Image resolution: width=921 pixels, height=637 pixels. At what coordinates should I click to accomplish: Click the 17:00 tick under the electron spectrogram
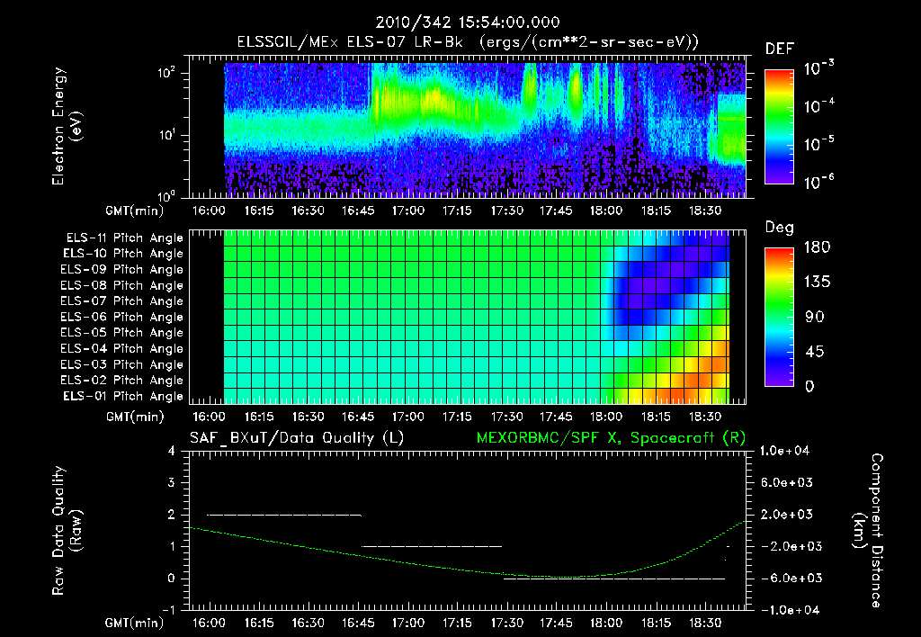coord(407,211)
